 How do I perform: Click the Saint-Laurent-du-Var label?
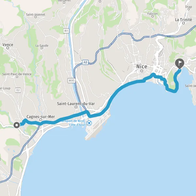click(x=76, y=104)
